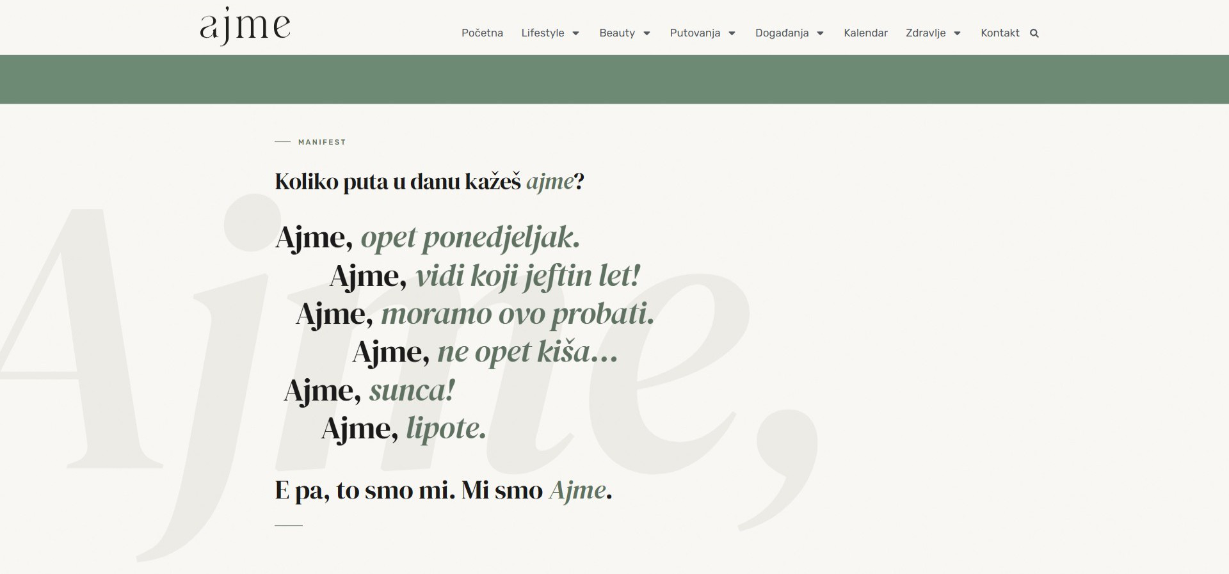Screen dimensions: 1229x574
Task: Click the line 'Ajme, ne opet kiša…'
Action: pos(485,352)
